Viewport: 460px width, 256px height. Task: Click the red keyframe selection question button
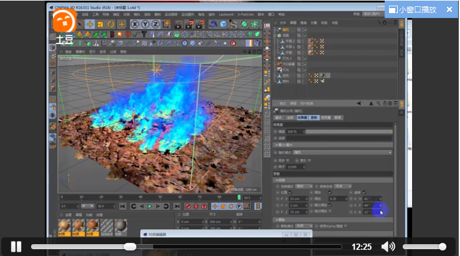click(204, 206)
